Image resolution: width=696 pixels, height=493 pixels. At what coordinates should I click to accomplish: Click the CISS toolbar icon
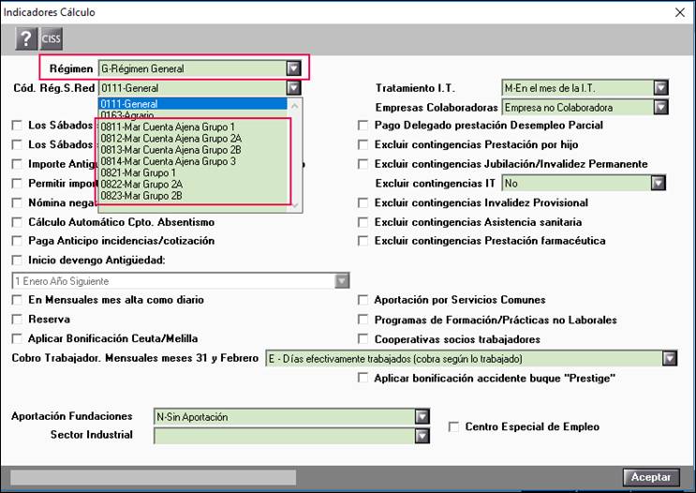[51, 38]
